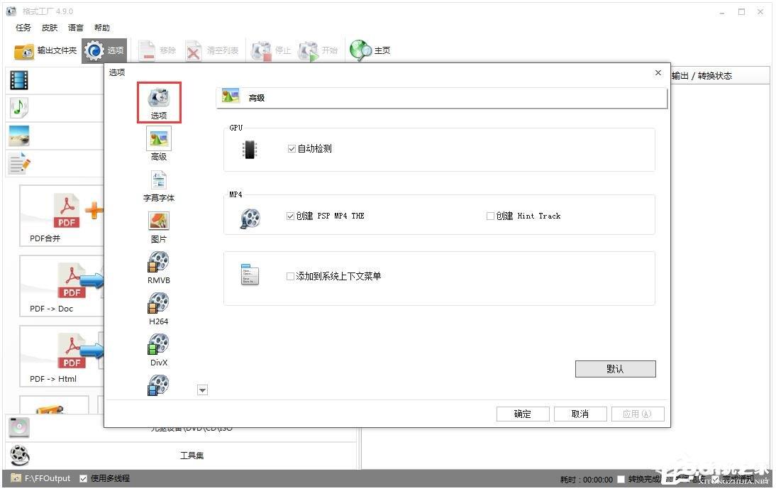Open the PDF合并 tool
This screenshot has height=491, width=776.
coord(62,216)
